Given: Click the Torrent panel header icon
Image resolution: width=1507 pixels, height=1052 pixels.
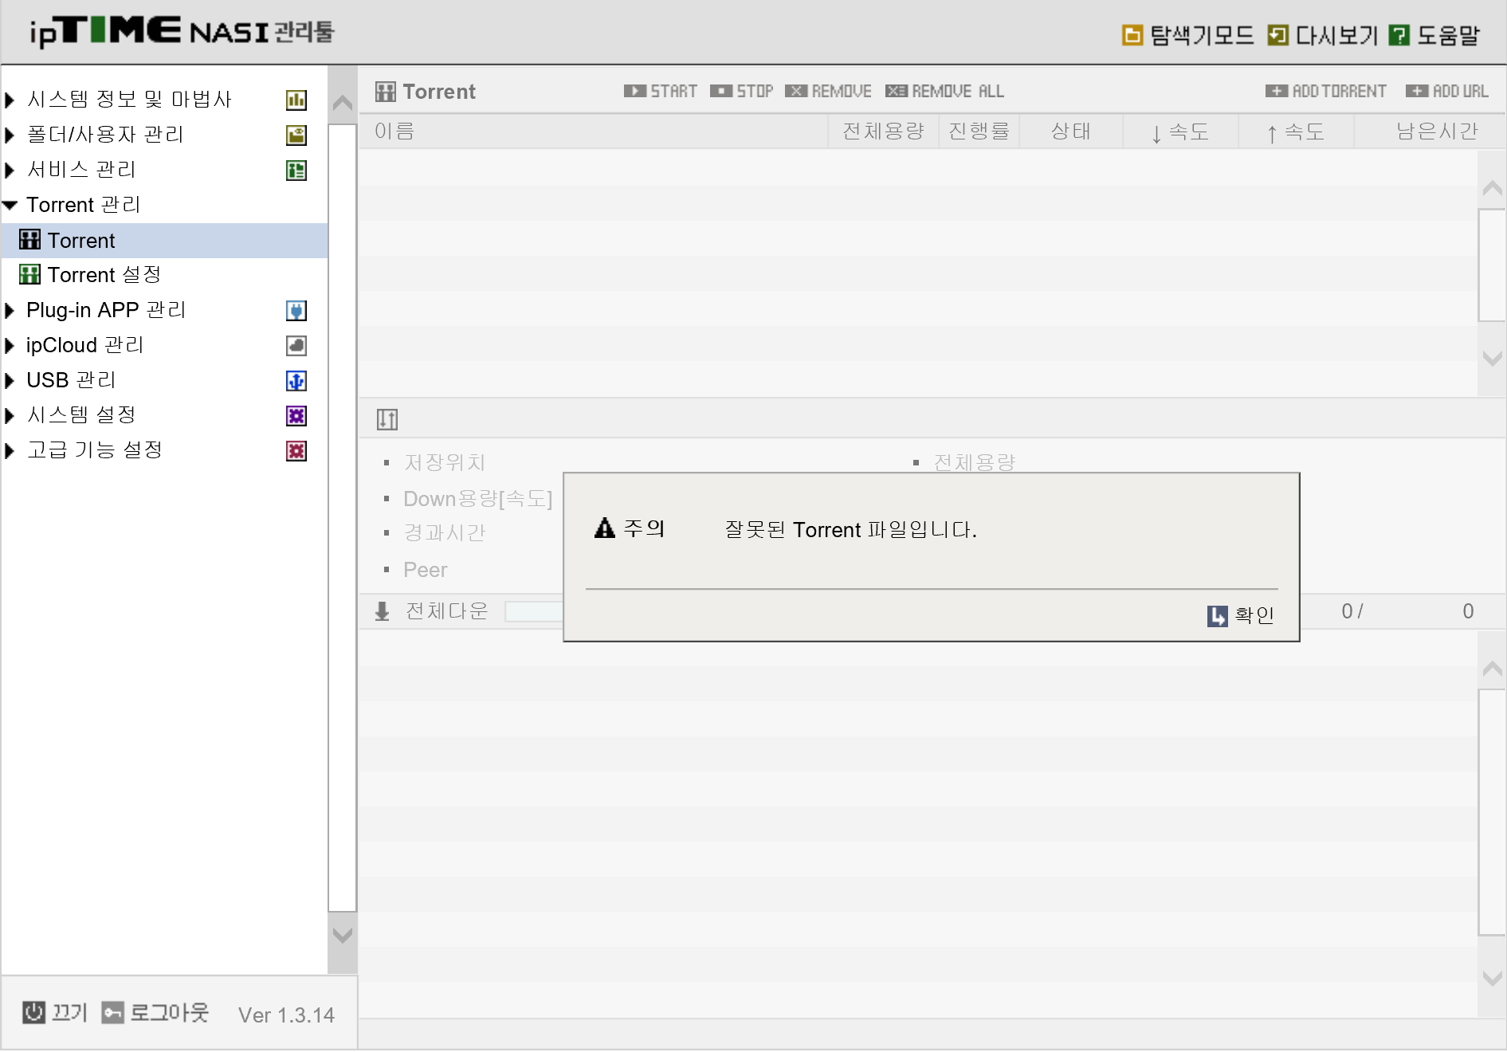Looking at the screenshot, I should coord(386,92).
